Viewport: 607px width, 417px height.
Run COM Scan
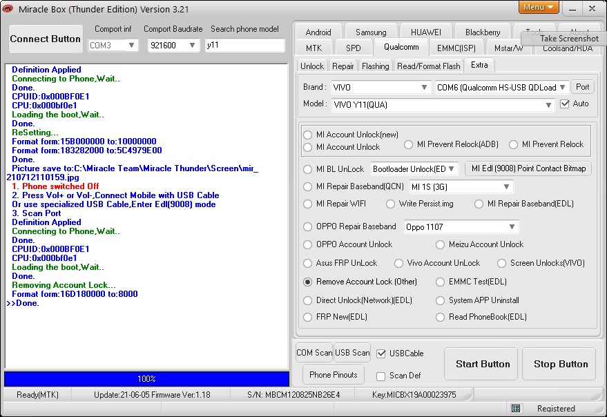(x=314, y=353)
